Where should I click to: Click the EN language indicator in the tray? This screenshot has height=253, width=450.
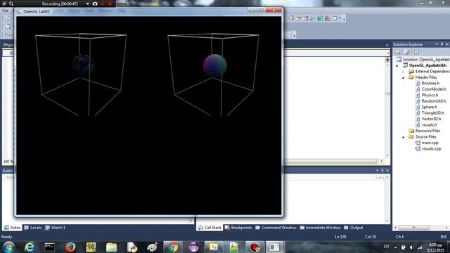click(x=386, y=247)
